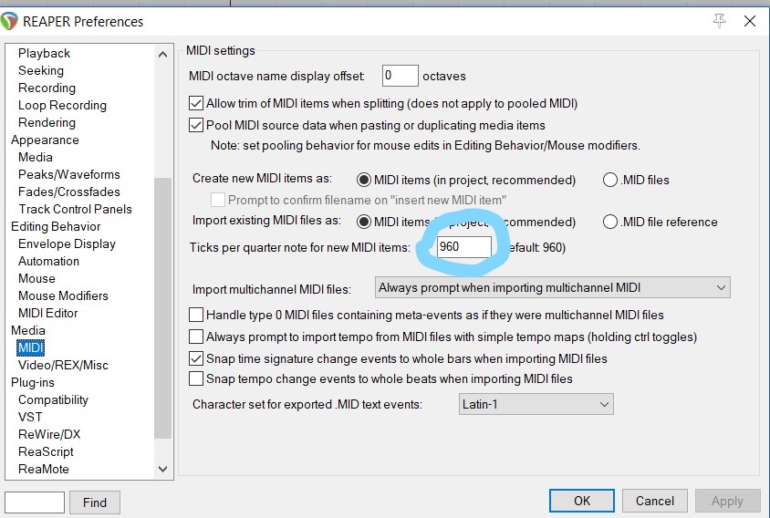This screenshot has height=518, width=770.
Task: Select Playback in preferences list
Action: pyautogui.click(x=44, y=53)
